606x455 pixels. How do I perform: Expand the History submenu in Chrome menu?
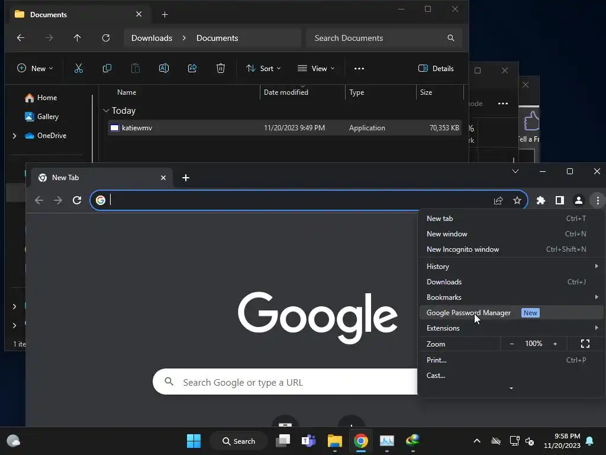click(597, 266)
